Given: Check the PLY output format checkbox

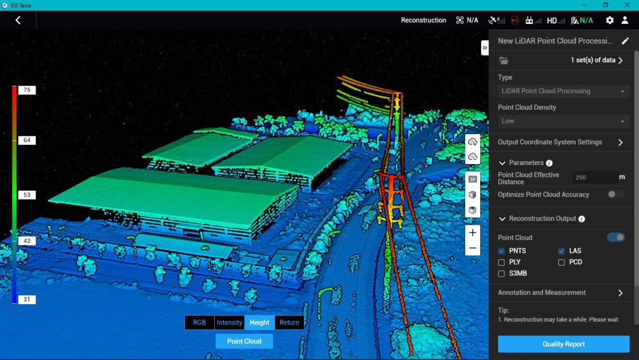Looking at the screenshot, I should pos(501,262).
